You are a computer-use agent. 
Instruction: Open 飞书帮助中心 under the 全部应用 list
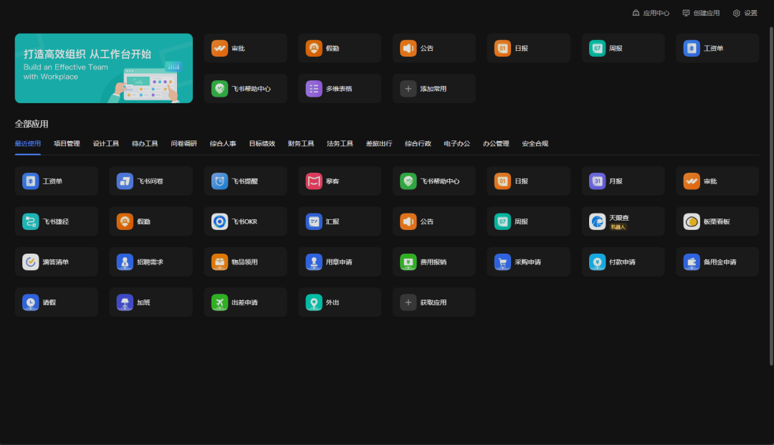point(434,181)
